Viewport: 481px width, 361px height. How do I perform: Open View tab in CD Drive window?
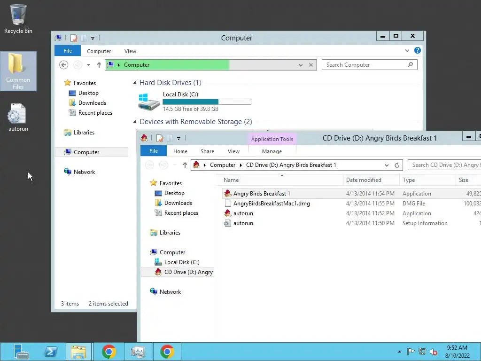[x=233, y=151]
